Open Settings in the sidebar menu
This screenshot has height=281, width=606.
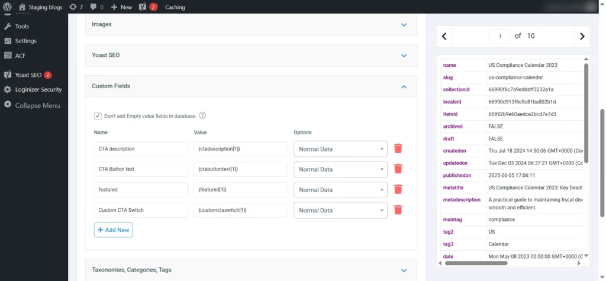point(25,41)
